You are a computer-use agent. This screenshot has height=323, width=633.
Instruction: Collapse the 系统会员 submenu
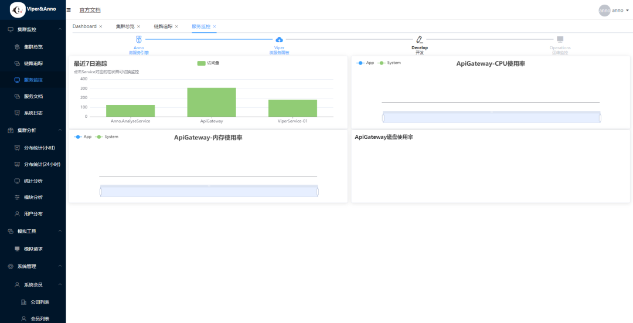tap(60, 285)
